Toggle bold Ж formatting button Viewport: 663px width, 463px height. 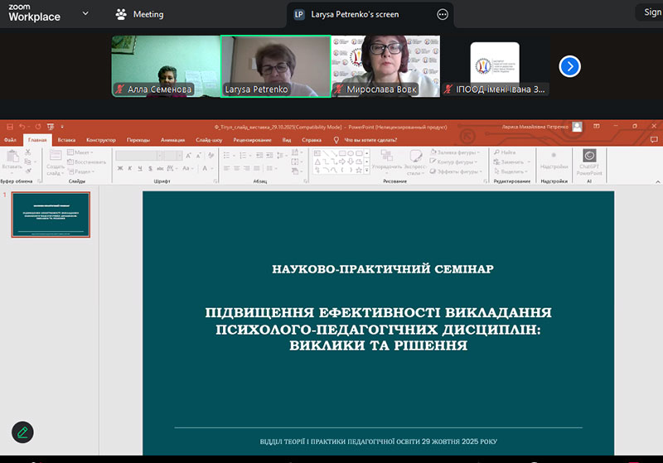(119, 169)
